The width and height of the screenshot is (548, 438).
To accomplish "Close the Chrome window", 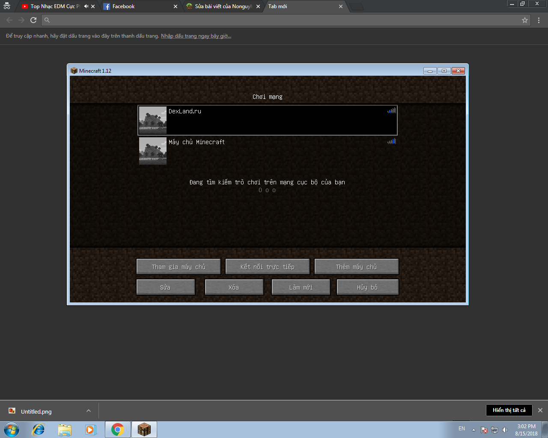I will click(x=537, y=4).
